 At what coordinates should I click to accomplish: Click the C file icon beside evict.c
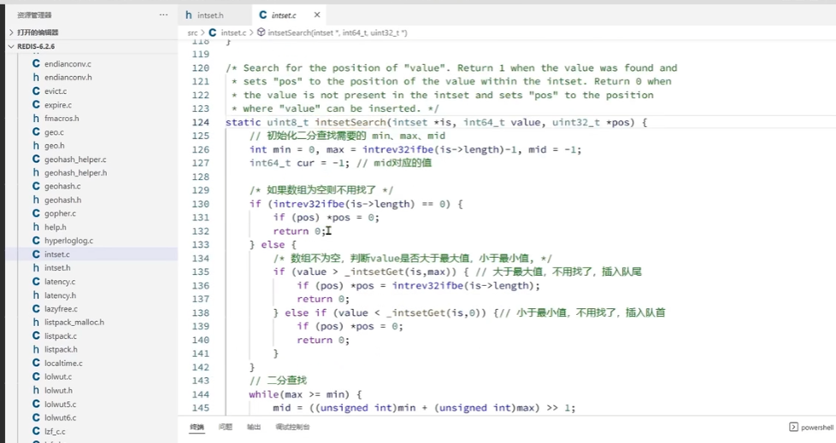36,91
